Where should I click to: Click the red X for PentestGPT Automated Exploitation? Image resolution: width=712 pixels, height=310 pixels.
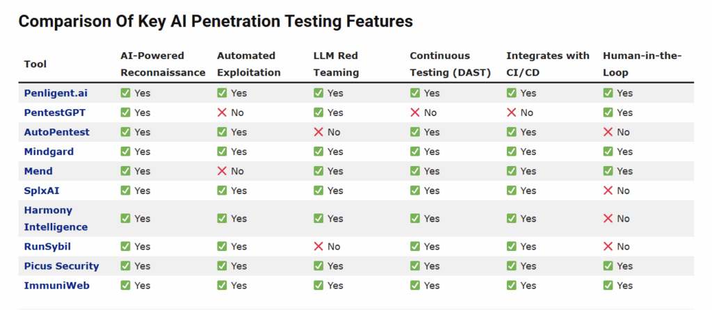(x=222, y=113)
